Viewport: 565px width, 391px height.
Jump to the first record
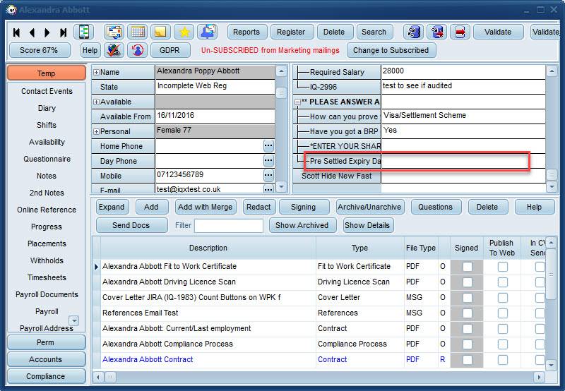coord(16,32)
